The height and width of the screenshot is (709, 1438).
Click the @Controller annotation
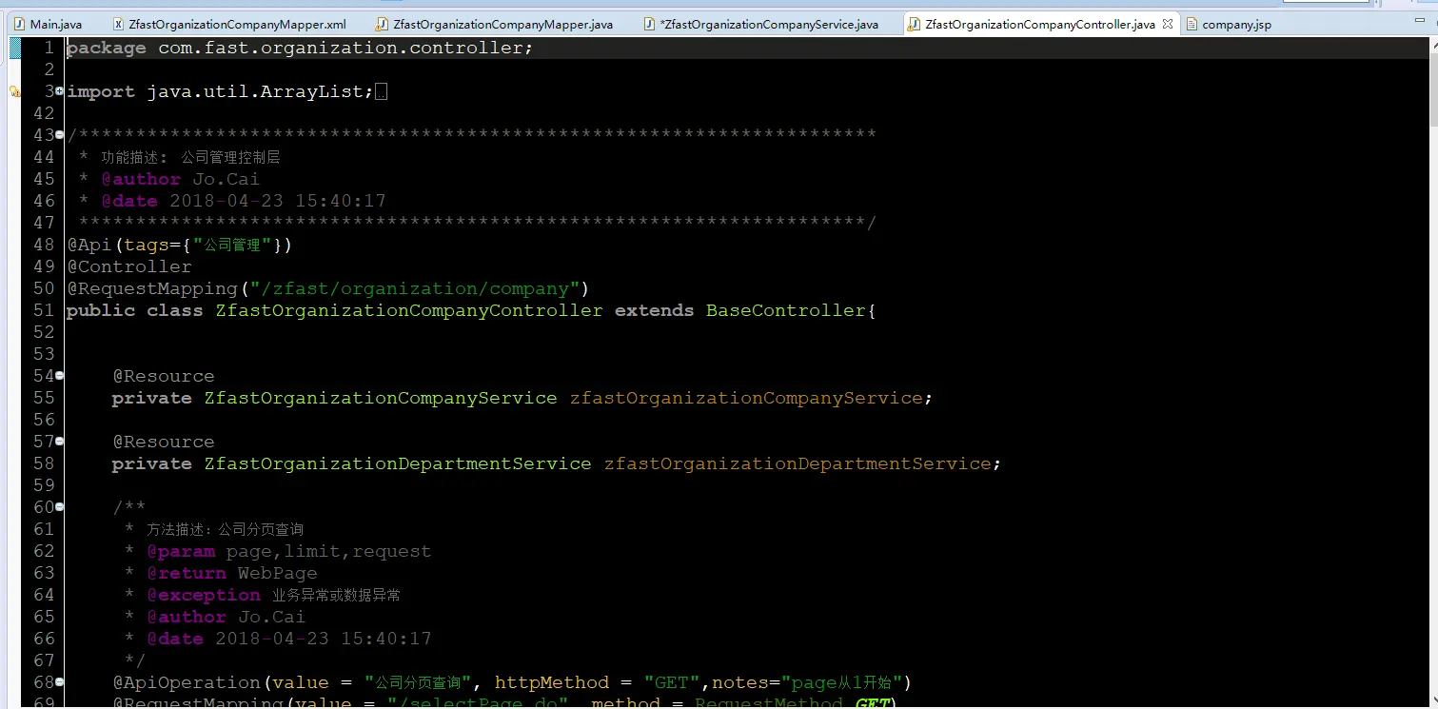click(x=129, y=266)
